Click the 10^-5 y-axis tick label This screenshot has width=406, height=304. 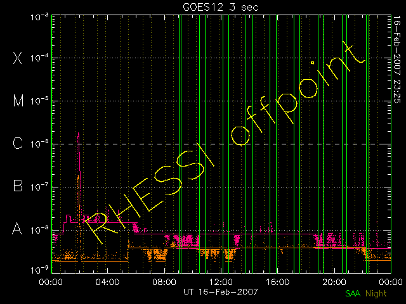click(39, 101)
